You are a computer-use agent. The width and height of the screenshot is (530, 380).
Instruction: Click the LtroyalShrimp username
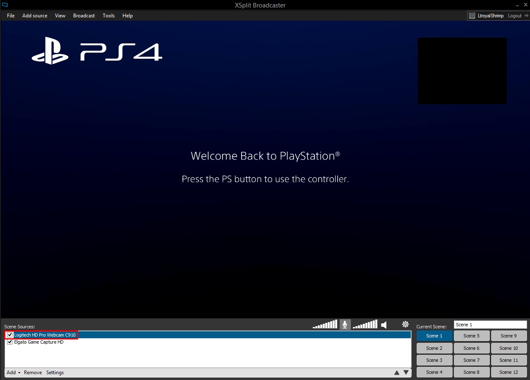click(x=491, y=16)
